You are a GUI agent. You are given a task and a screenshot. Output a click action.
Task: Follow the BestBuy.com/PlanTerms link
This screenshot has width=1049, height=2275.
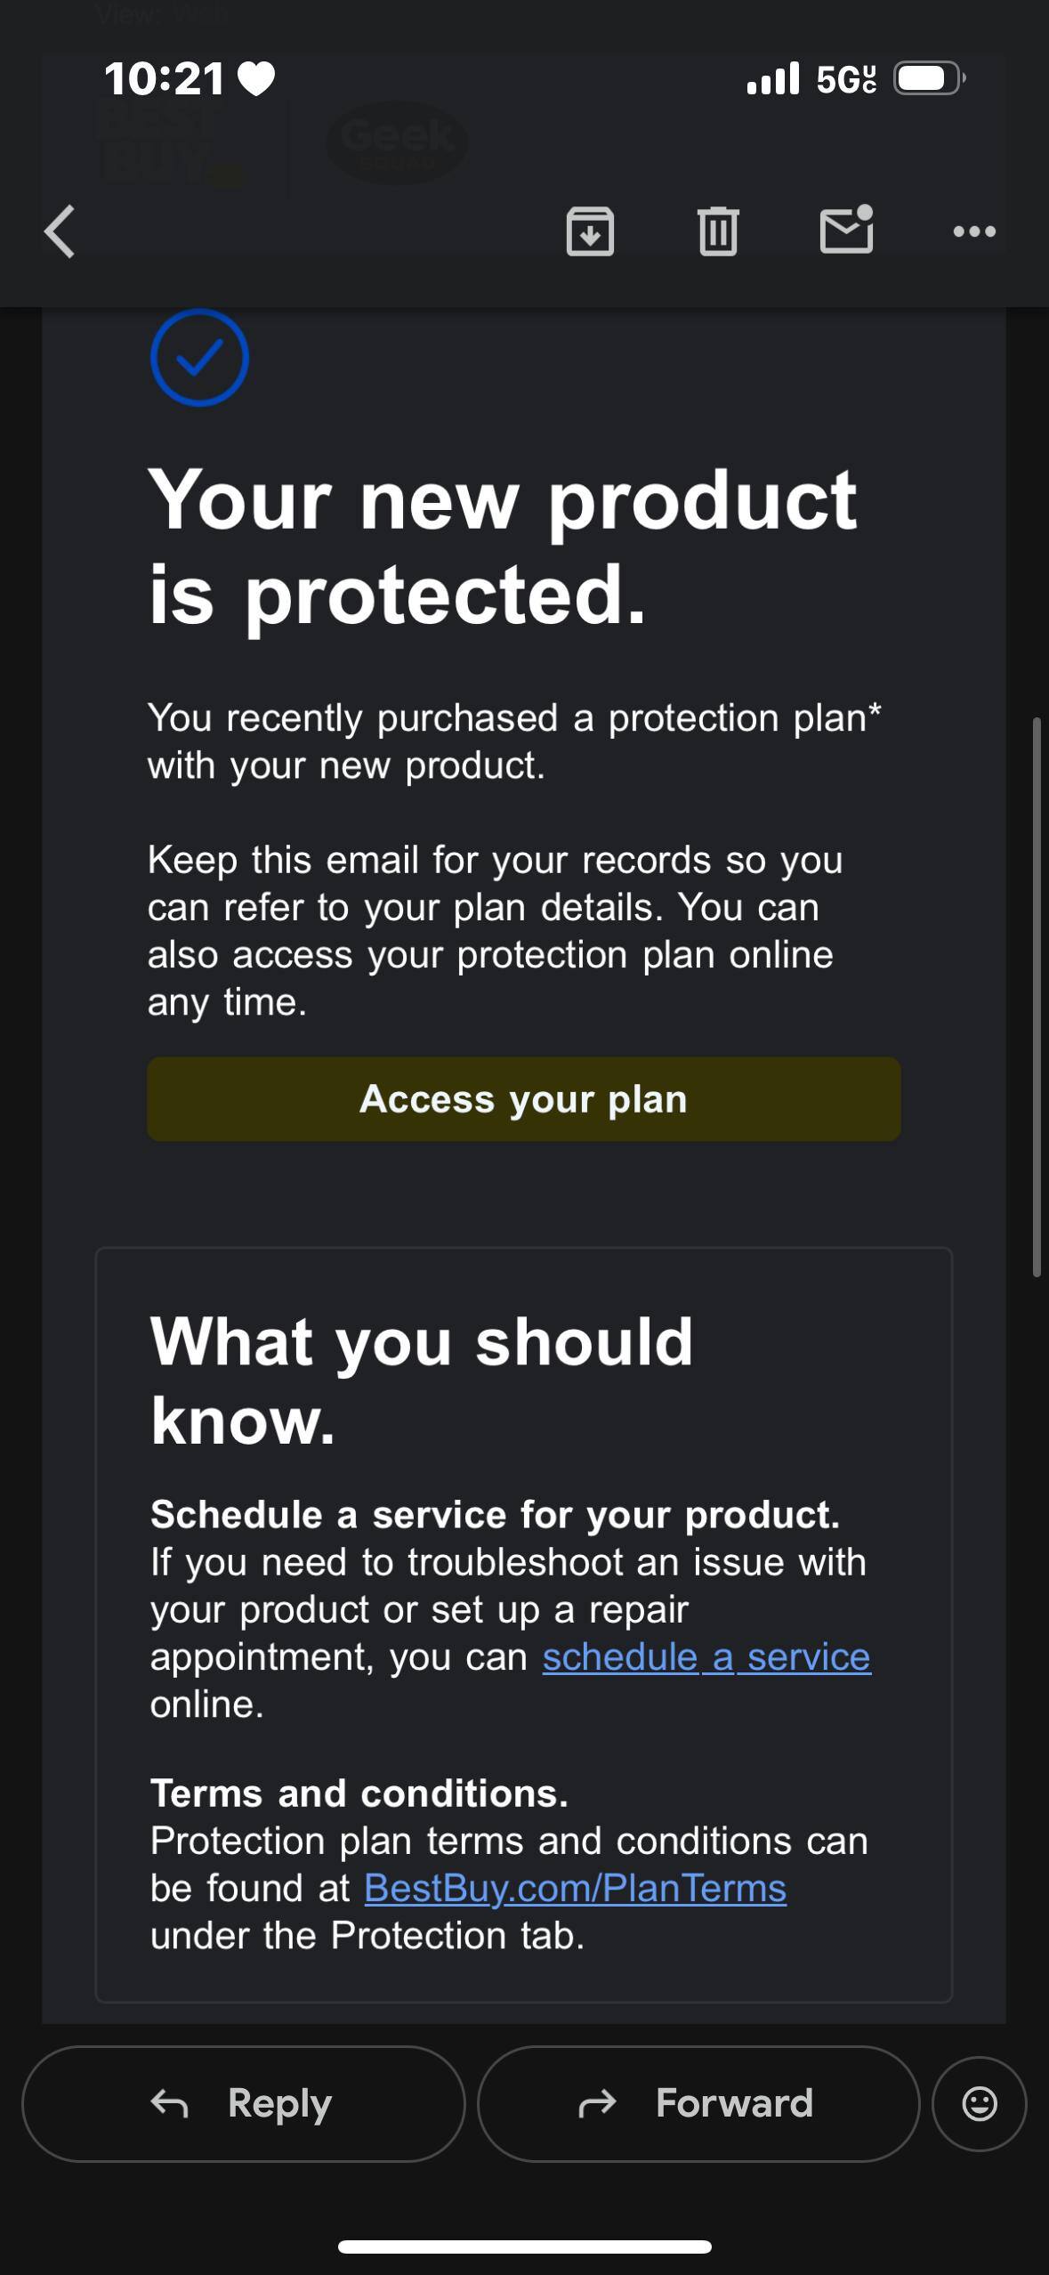(x=575, y=1889)
